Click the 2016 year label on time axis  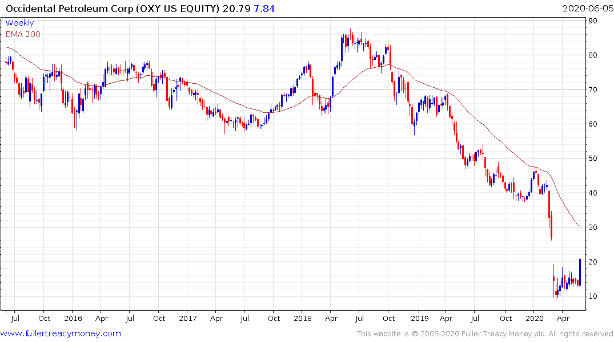[73, 318]
